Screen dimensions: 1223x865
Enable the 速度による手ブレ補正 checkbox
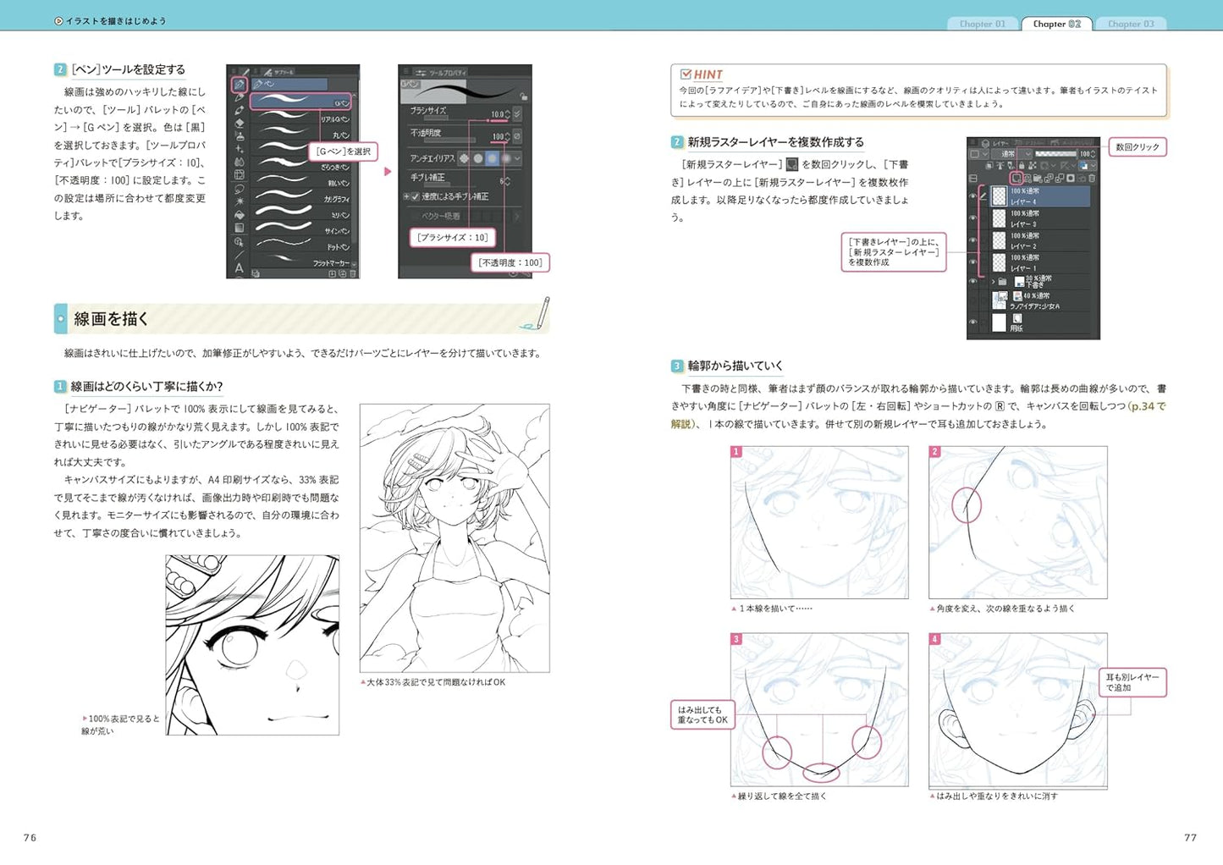[416, 196]
